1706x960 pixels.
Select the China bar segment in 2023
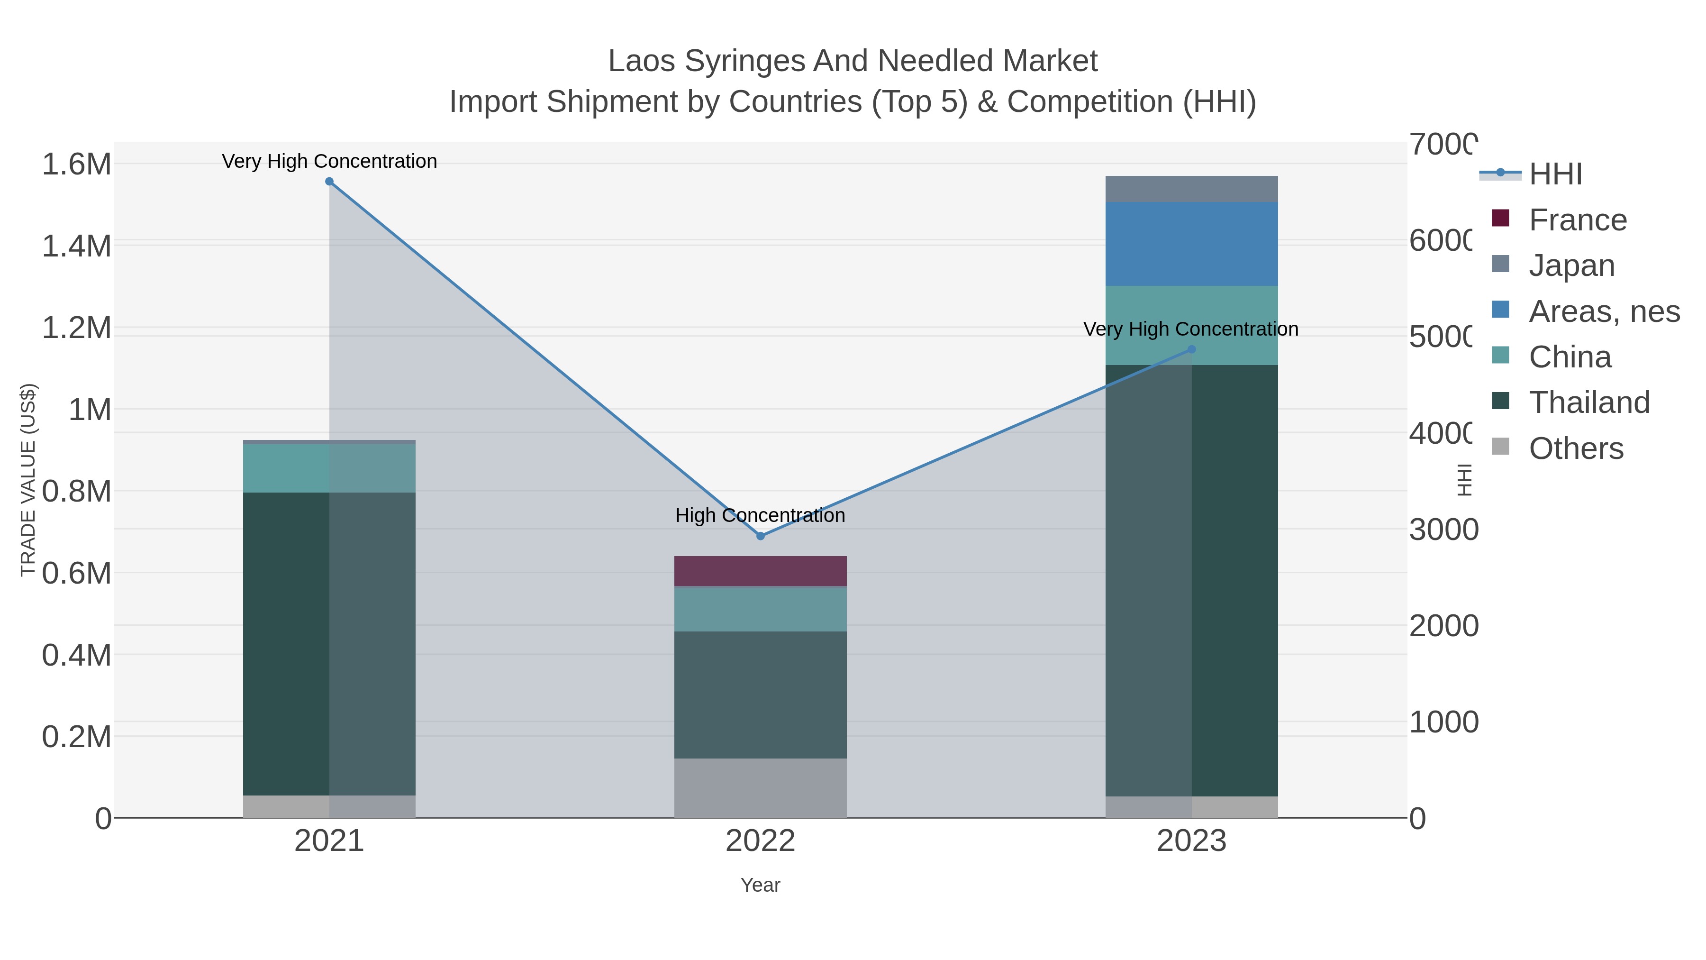[x=1191, y=325]
